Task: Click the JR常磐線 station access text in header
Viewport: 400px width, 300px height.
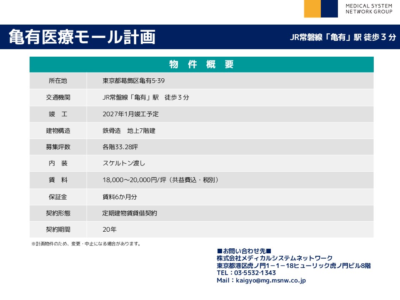Action: point(342,37)
